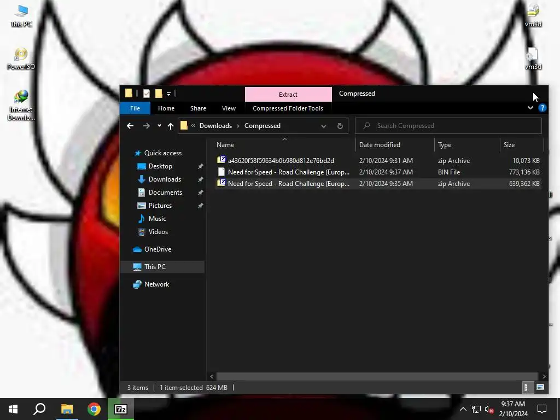Open the Windows Start menu
The image size is (560, 420).
[13, 409]
